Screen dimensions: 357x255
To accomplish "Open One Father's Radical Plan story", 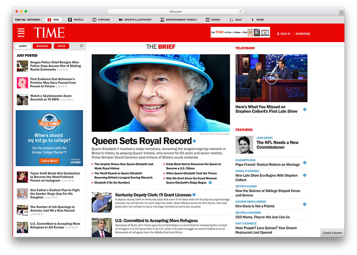I will point(55,194).
